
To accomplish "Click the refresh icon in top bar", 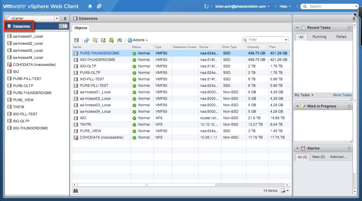I will coord(206,6).
